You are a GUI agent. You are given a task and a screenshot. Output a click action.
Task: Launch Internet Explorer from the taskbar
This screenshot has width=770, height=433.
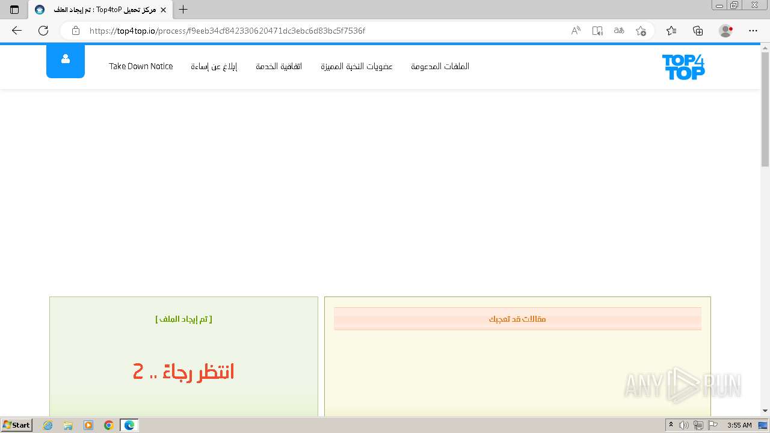pyautogui.click(x=48, y=425)
